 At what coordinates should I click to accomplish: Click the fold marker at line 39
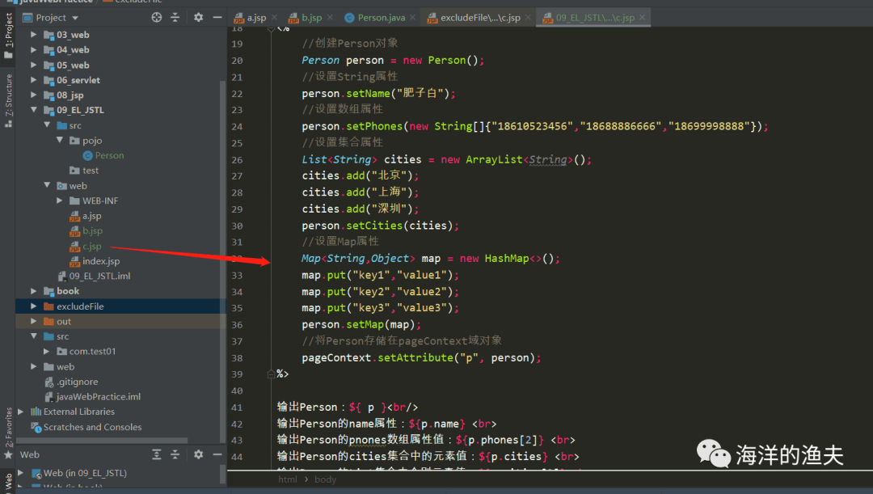coord(271,374)
